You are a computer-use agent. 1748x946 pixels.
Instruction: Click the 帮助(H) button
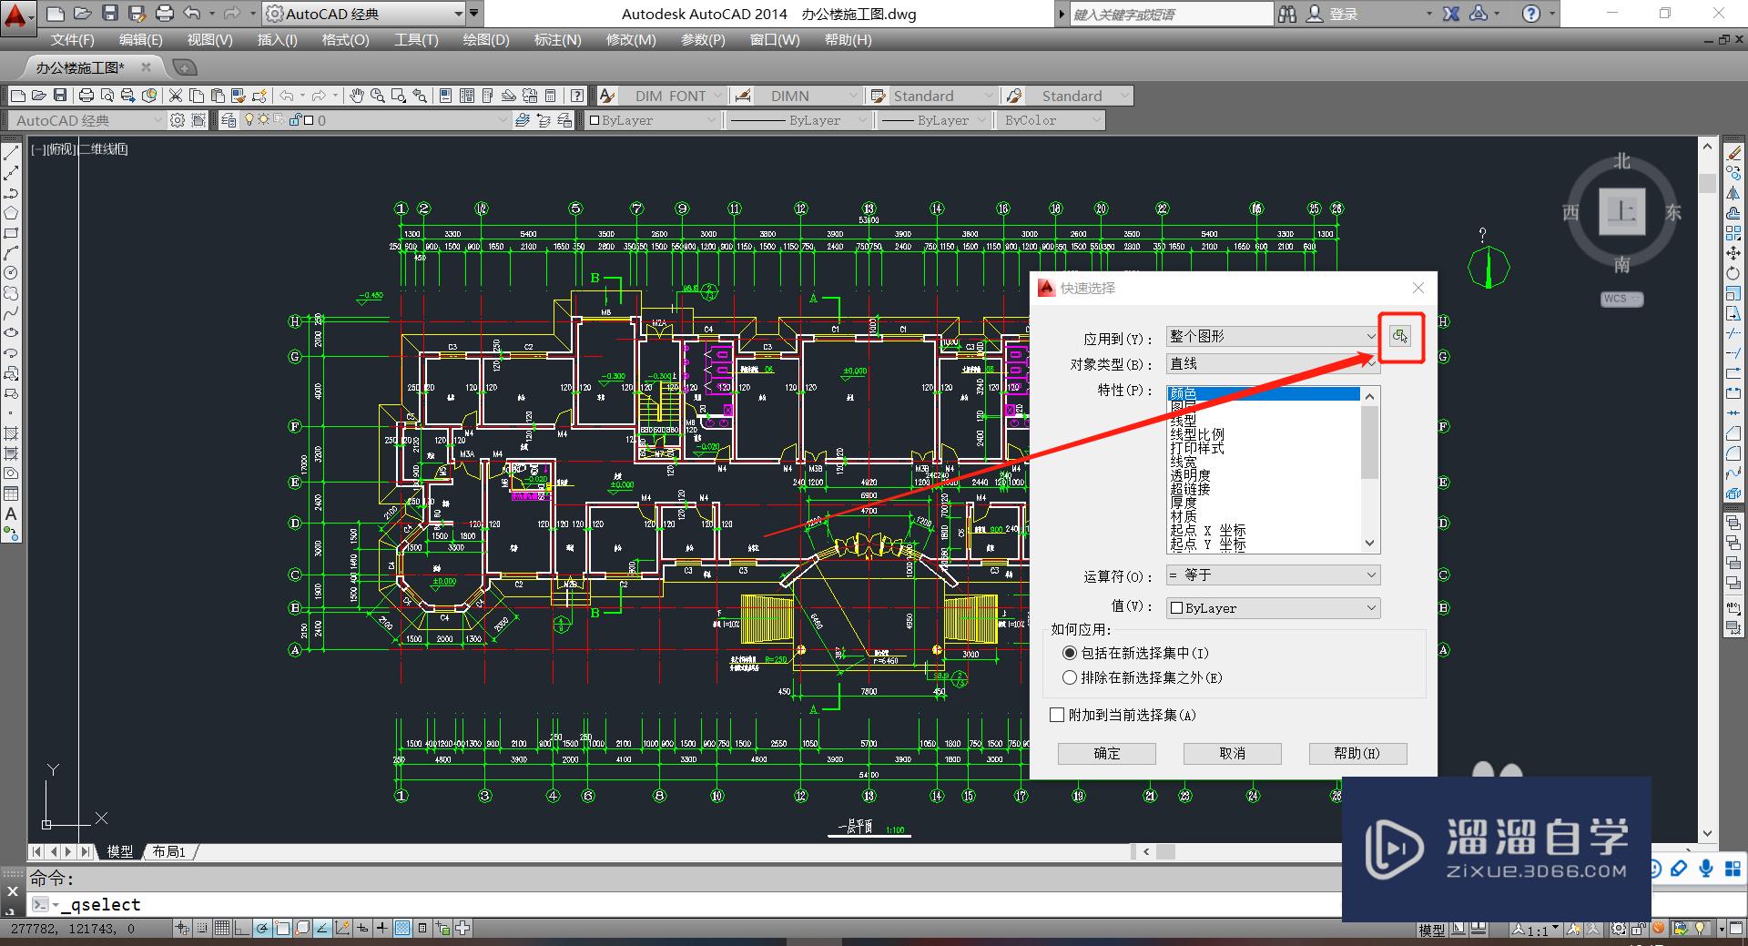[x=1357, y=753]
